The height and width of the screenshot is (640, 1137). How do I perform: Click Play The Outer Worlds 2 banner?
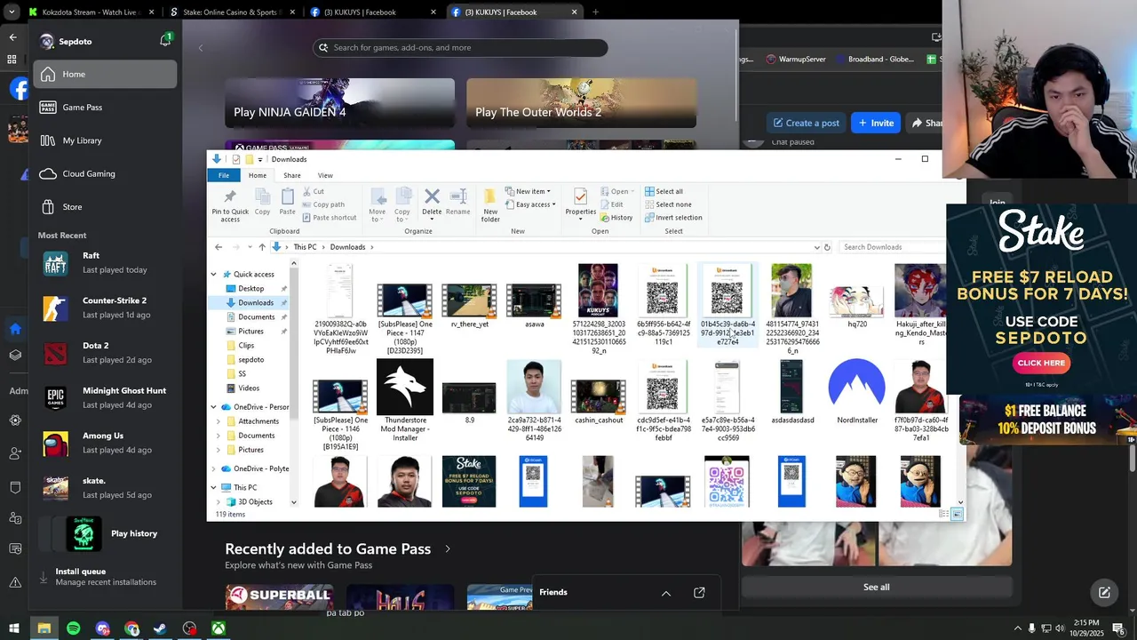click(x=581, y=102)
